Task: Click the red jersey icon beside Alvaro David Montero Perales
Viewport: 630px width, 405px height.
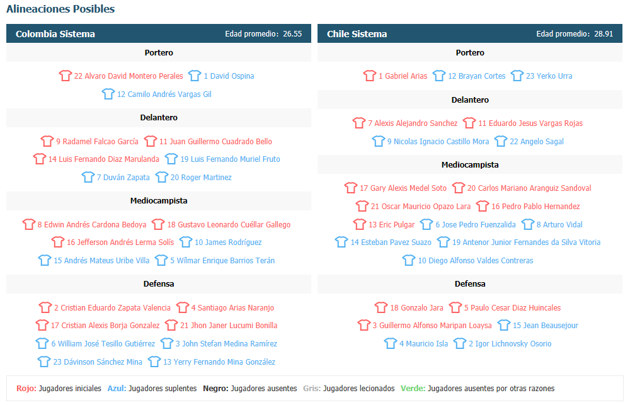Action: (65, 76)
